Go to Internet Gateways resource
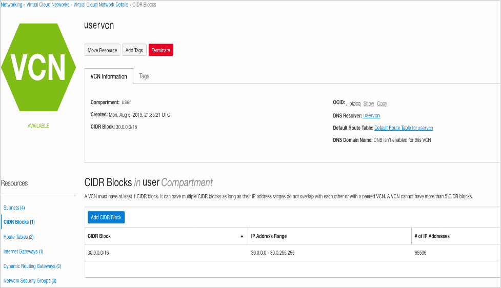The image size is (501, 288). 23,252
